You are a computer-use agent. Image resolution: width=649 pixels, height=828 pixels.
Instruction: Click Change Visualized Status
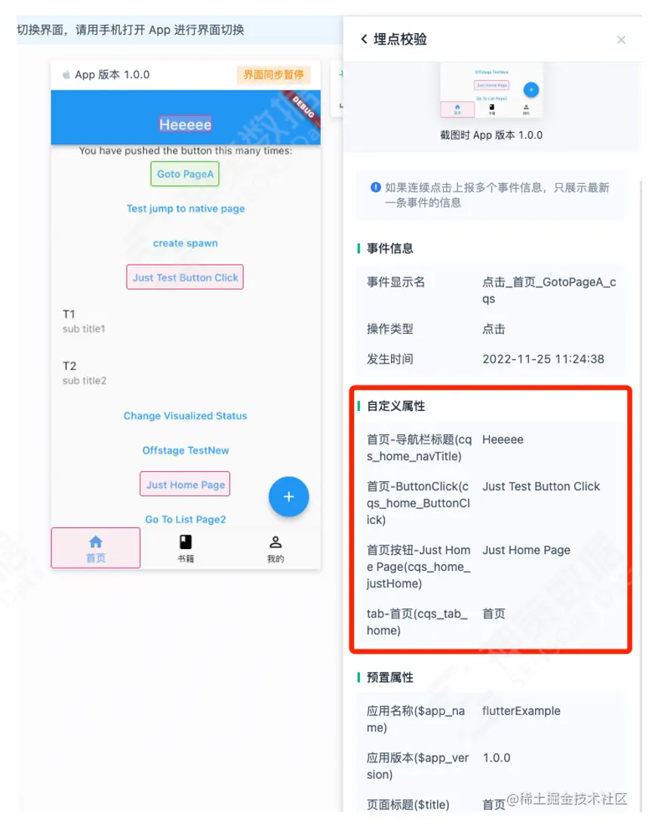click(x=186, y=416)
